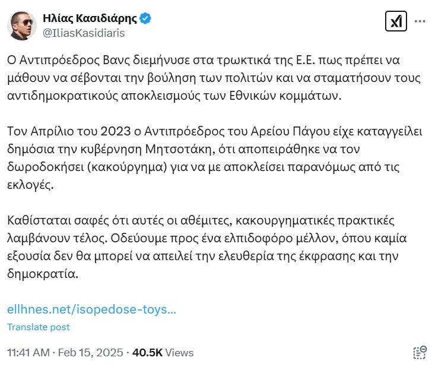
Task: Open the three-dot more options menu
Action: click(420, 22)
